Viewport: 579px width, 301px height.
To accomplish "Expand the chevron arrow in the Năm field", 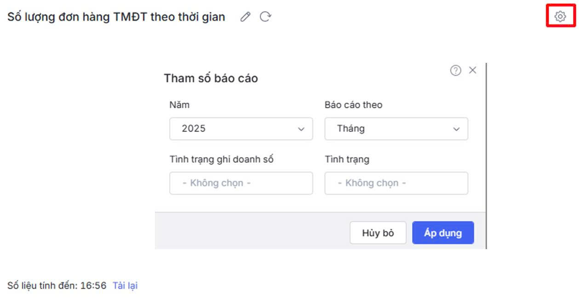I will tap(301, 129).
